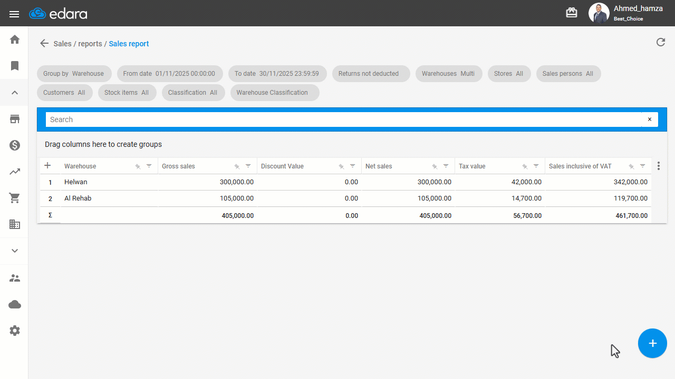This screenshot has width=675, height=379.
Task: Focus the Search input field
Action: tap(344, 119)
